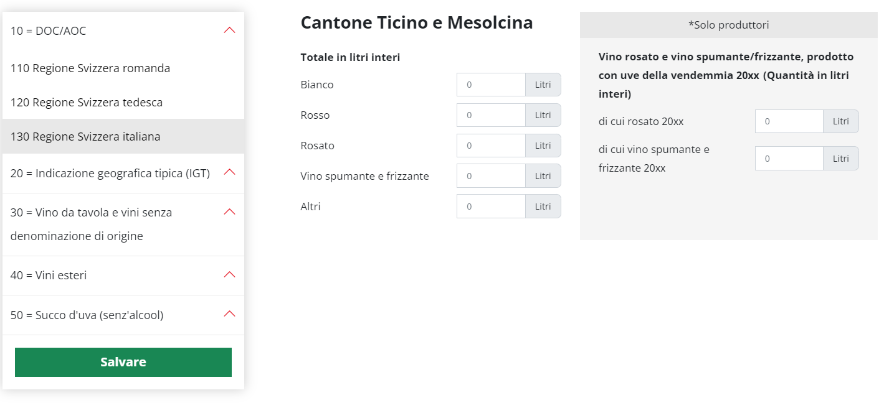Viewport: 884px width, 413px height.
Task: Click the 40 = Vini esteri heading
Action: point(49,275)
